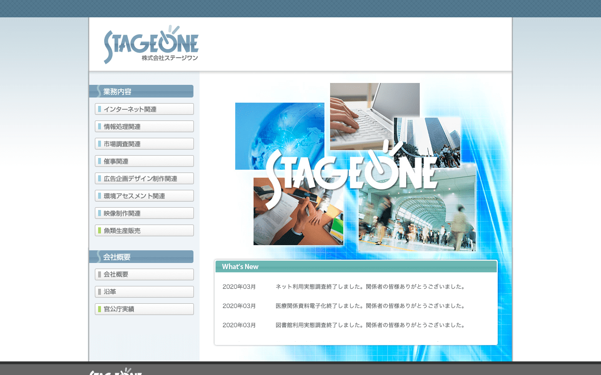Go to the 催事関連 page
Image resolution: width=601 pixels, height=375 pixels.
pos(144,161)
